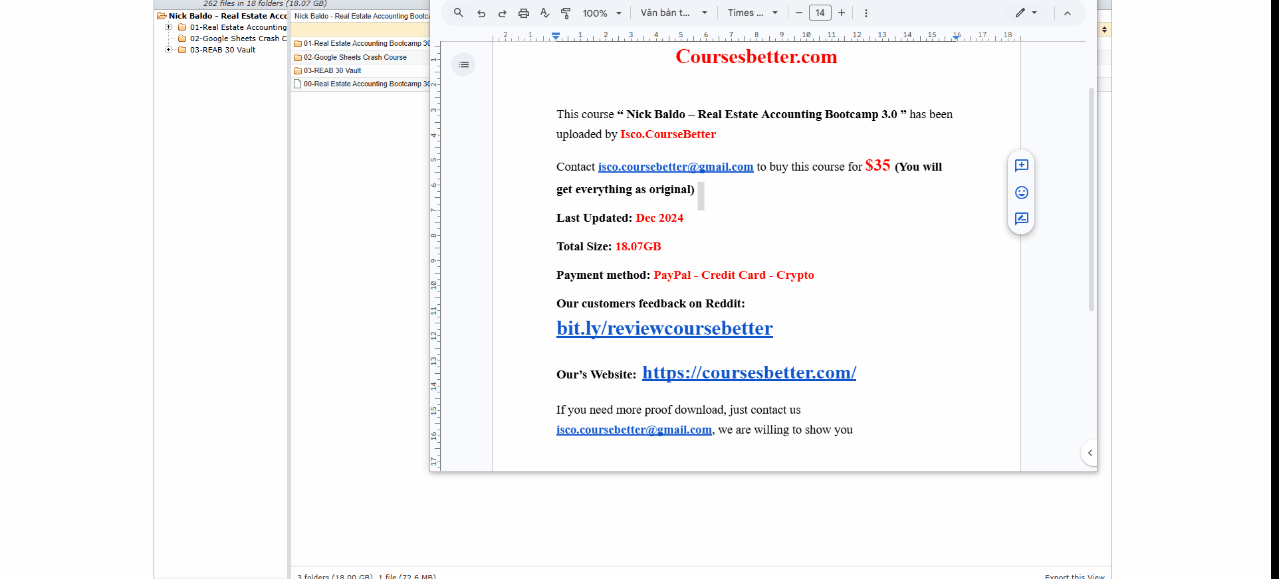Image resolution: width=1279 pixels, height=579 pixels.
Task: Click the PayPal - Credit Card - Crypto text
Action: click(x=734, y=275)
